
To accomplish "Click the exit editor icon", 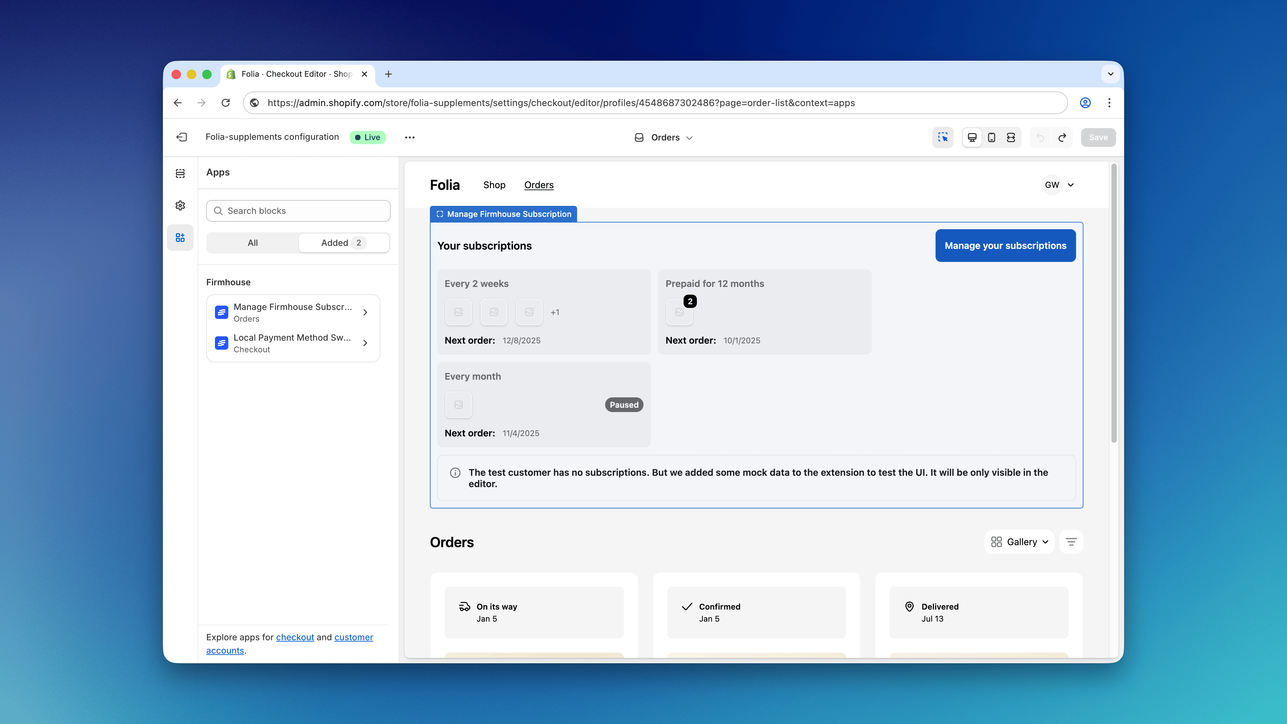I will coord(181,137).
